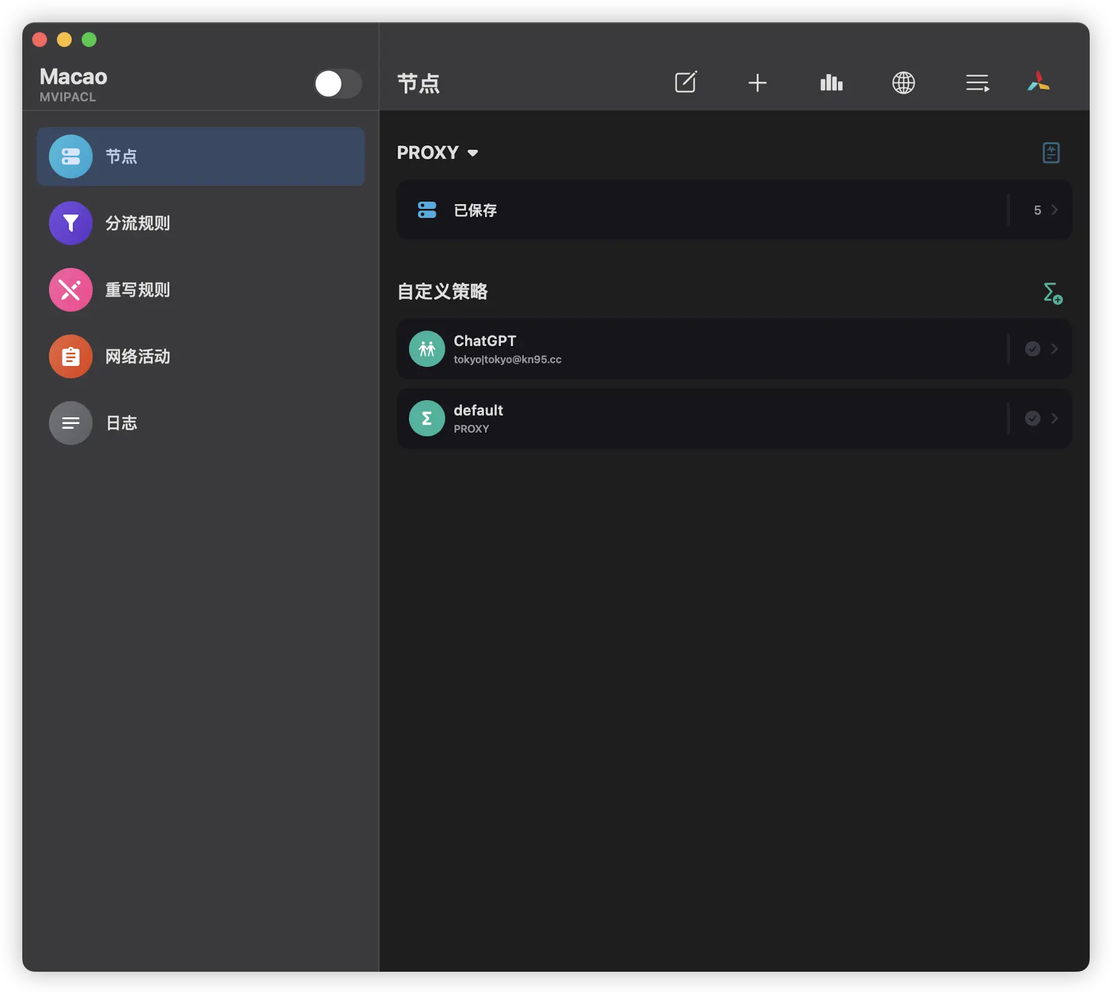This screenshot has height=994, width=1112.
Task: Toggle the checkmark on the default policy
Action: coord(1033,418)
